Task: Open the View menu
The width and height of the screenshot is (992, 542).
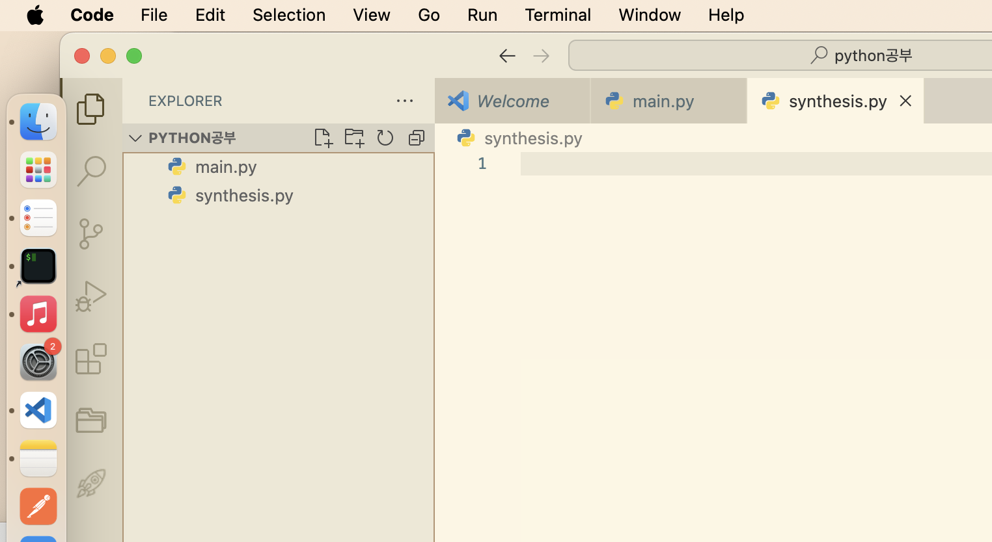Action: [x=372, y=15]
